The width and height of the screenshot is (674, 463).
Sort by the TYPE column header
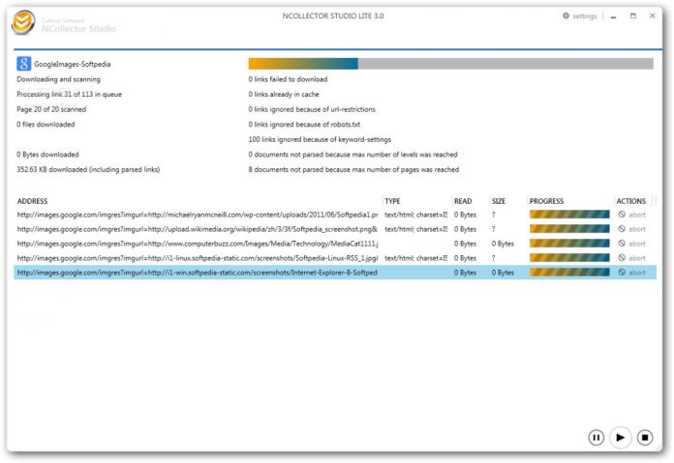(x=392, y=201)
